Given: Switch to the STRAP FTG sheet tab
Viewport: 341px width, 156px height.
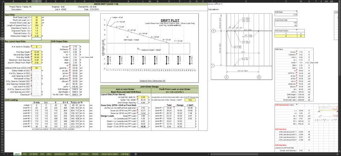Looking at the screenshot, I should click(72, 154).
